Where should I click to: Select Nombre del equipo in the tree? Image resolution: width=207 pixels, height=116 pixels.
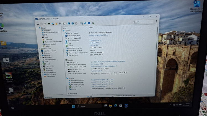[x=50, y=33]
